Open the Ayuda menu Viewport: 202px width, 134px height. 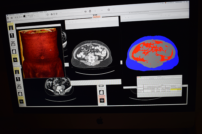click(46, 12)
